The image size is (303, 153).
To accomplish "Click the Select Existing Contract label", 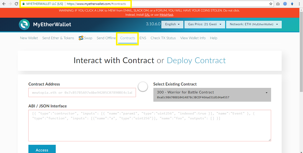I will coord(175,84).
